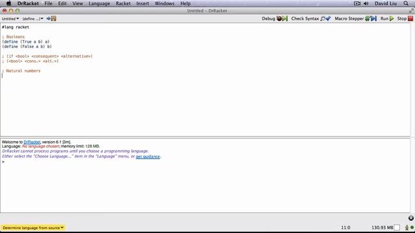
Task: Click the volume icon in menu bar
Action: [366, 3]
